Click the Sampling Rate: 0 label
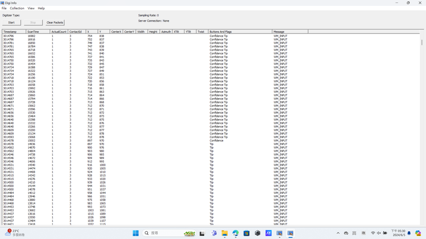Screen dimensions: 426x239 click(x=148, y=15)
